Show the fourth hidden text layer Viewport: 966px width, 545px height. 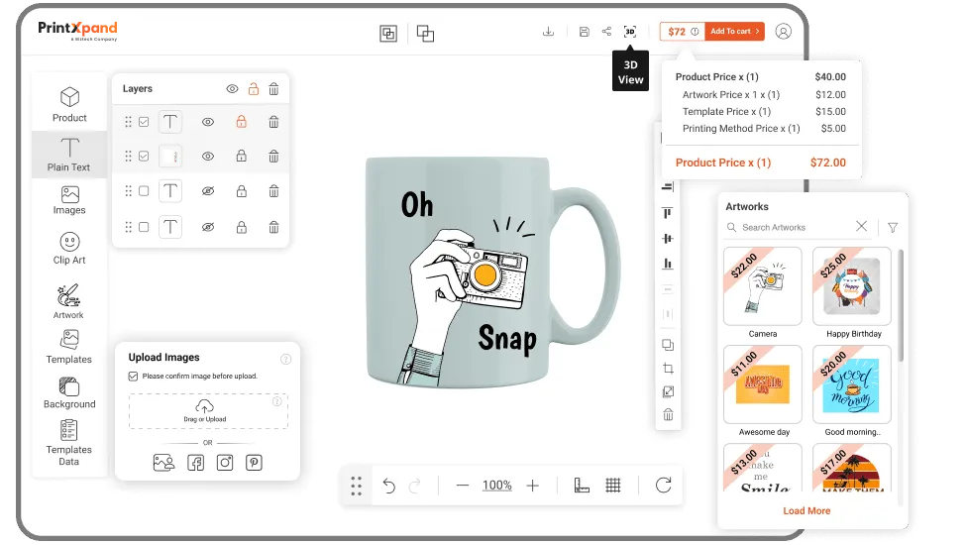(x=208, y=227)
